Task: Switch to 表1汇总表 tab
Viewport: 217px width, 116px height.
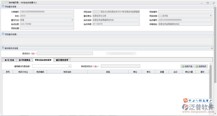Action: click(9, 60)
